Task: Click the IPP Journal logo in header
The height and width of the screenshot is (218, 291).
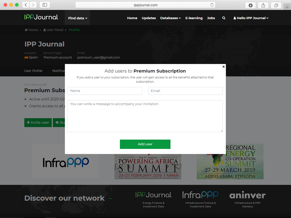Action: pos(41,17)
